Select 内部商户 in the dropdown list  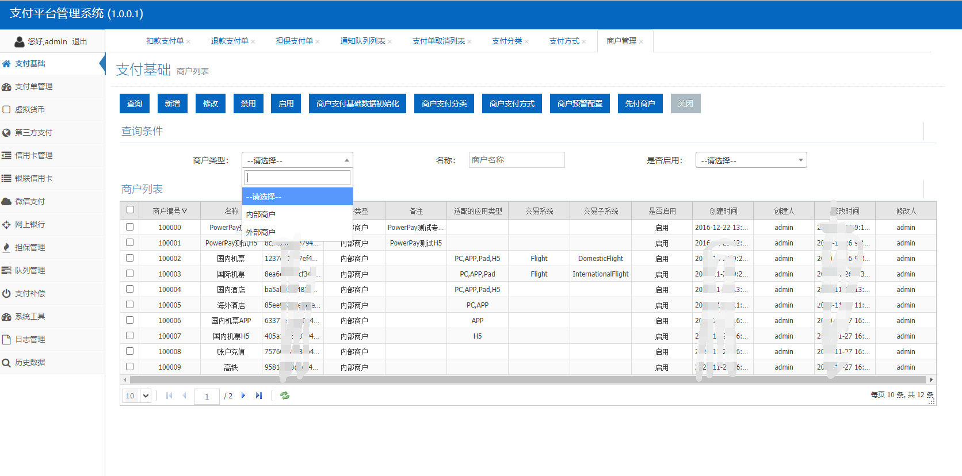[297, 214]
